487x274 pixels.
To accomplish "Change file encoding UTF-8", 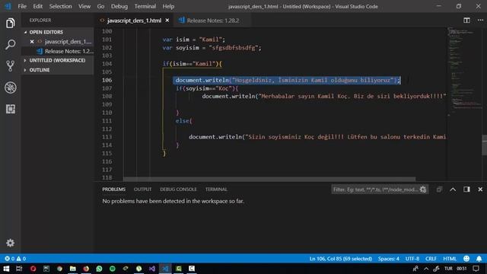I will (x=412, y=259).
